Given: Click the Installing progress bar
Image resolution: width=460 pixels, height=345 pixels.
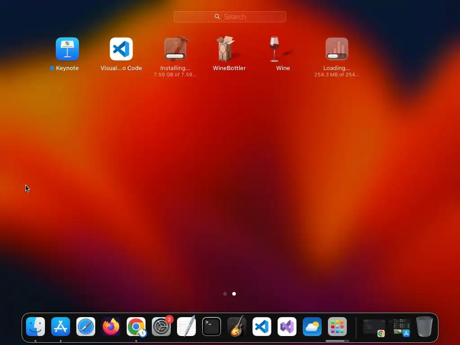Looking at the screenshot, I should pos(175,56).
